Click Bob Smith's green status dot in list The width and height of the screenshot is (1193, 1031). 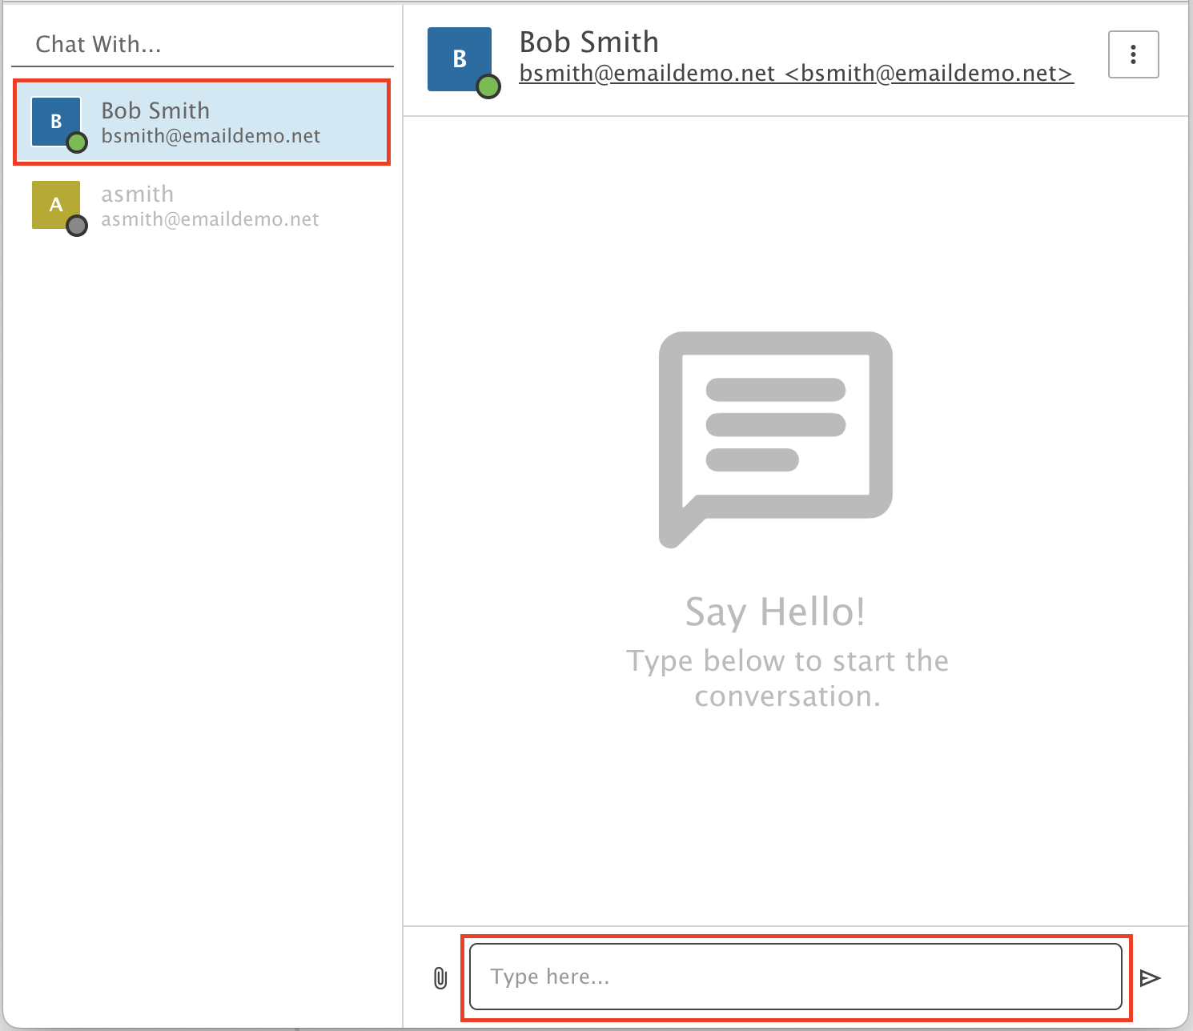click(77, 143)
